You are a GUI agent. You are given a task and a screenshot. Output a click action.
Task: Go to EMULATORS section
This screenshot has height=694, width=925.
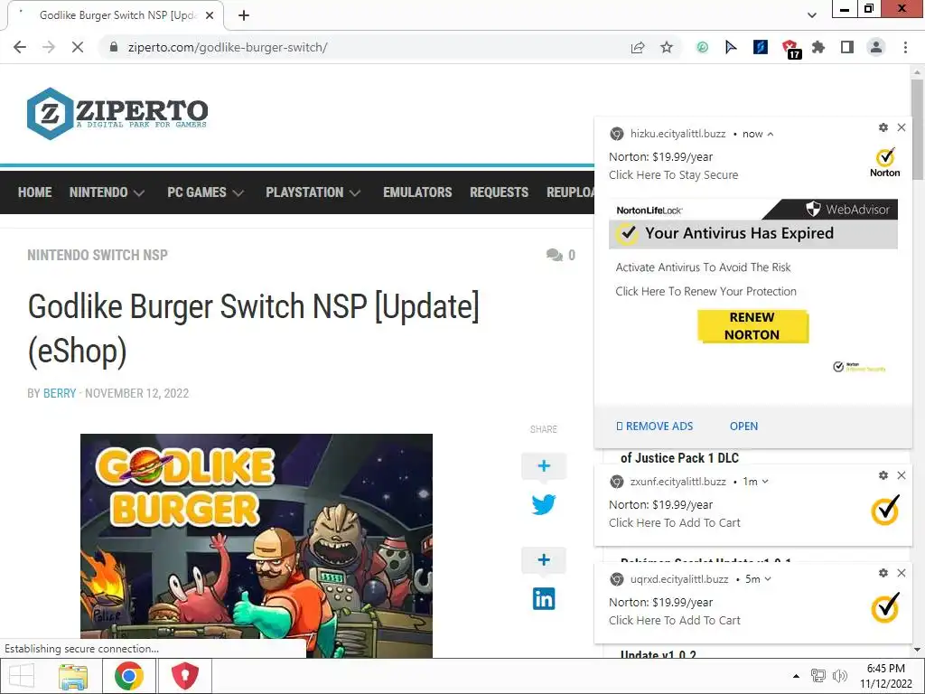pyautogui.click(x=417, y=192)
